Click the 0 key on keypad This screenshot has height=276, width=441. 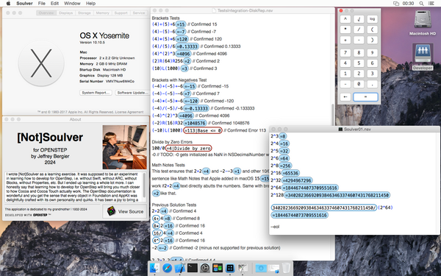point(359,84)
